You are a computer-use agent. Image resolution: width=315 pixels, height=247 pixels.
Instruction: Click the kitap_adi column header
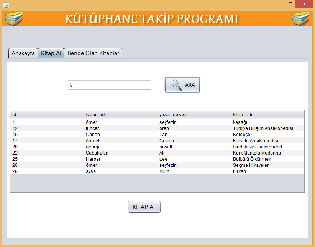267,115
